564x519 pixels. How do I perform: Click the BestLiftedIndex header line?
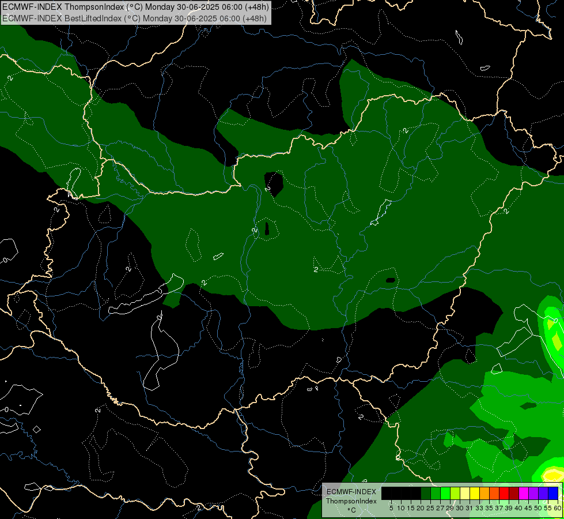pyautogui.click(x=134, y=18)
